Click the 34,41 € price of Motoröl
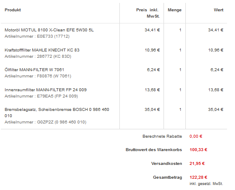Viewport: 235px width, 190px height. pos(152,30)
